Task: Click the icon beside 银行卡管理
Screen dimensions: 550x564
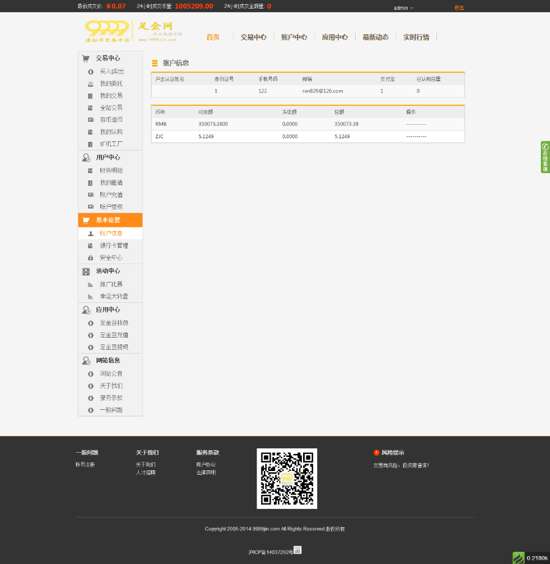Action: pos(90,246)
